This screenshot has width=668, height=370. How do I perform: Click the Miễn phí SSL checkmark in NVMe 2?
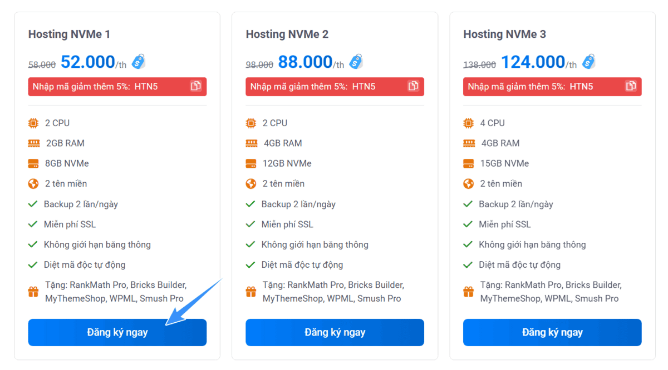250,224
